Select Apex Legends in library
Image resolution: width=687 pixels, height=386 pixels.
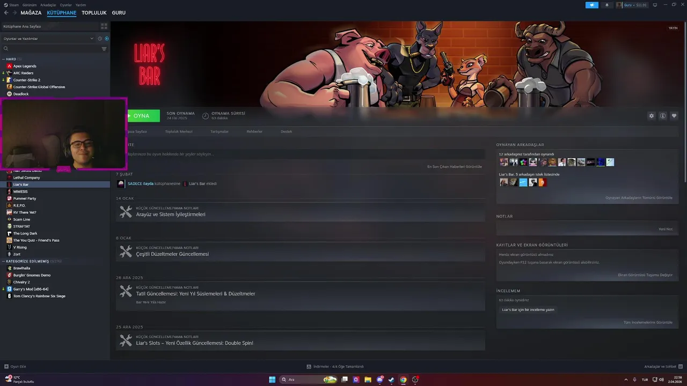point(25,66)
